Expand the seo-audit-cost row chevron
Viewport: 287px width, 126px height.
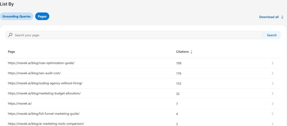(x=273, y=73)
